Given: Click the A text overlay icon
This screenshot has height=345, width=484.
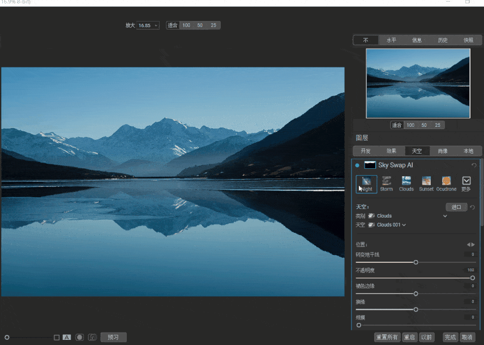Looking at the screenshot, I should pos(67,337).
